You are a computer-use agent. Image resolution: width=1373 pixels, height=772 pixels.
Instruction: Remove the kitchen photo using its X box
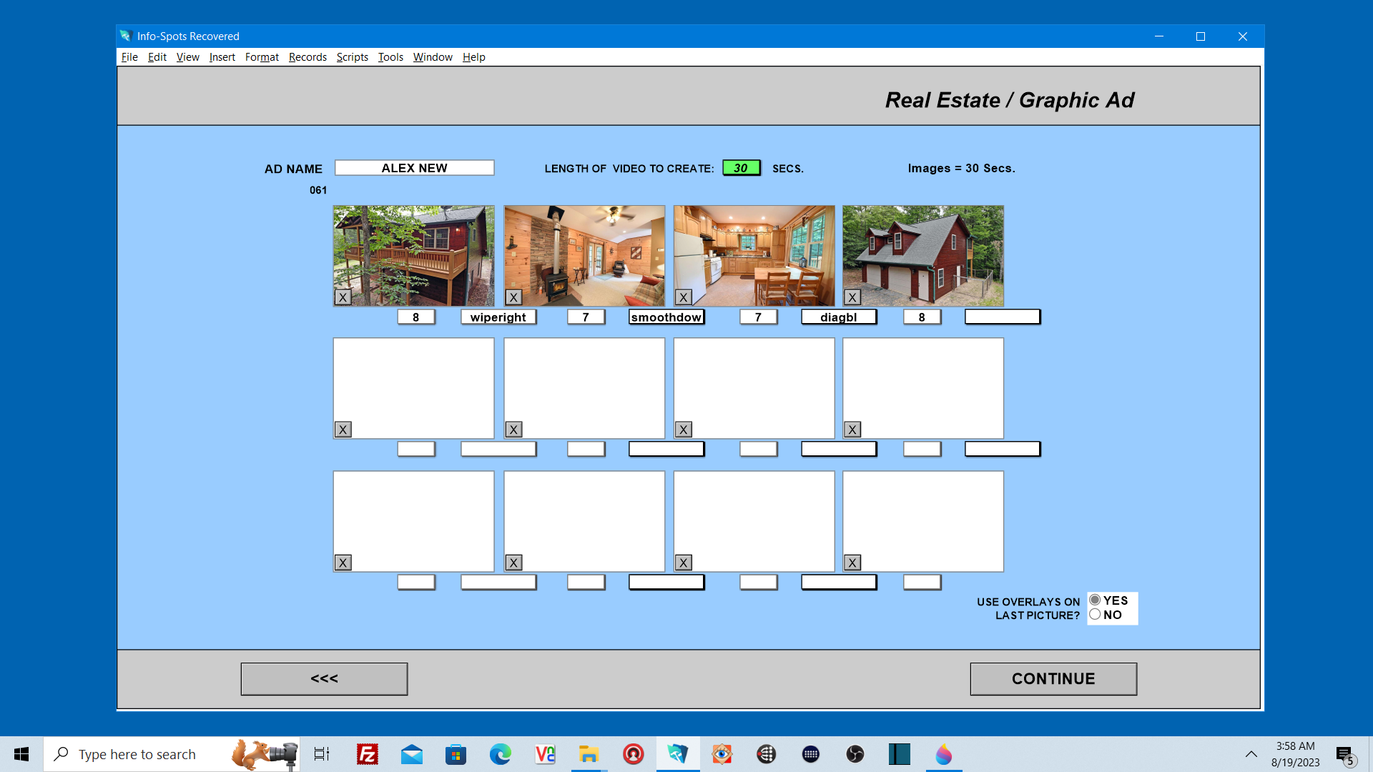coord(684,297)
